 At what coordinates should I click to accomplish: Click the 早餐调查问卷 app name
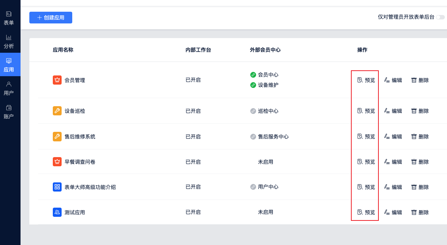[80, 162]
